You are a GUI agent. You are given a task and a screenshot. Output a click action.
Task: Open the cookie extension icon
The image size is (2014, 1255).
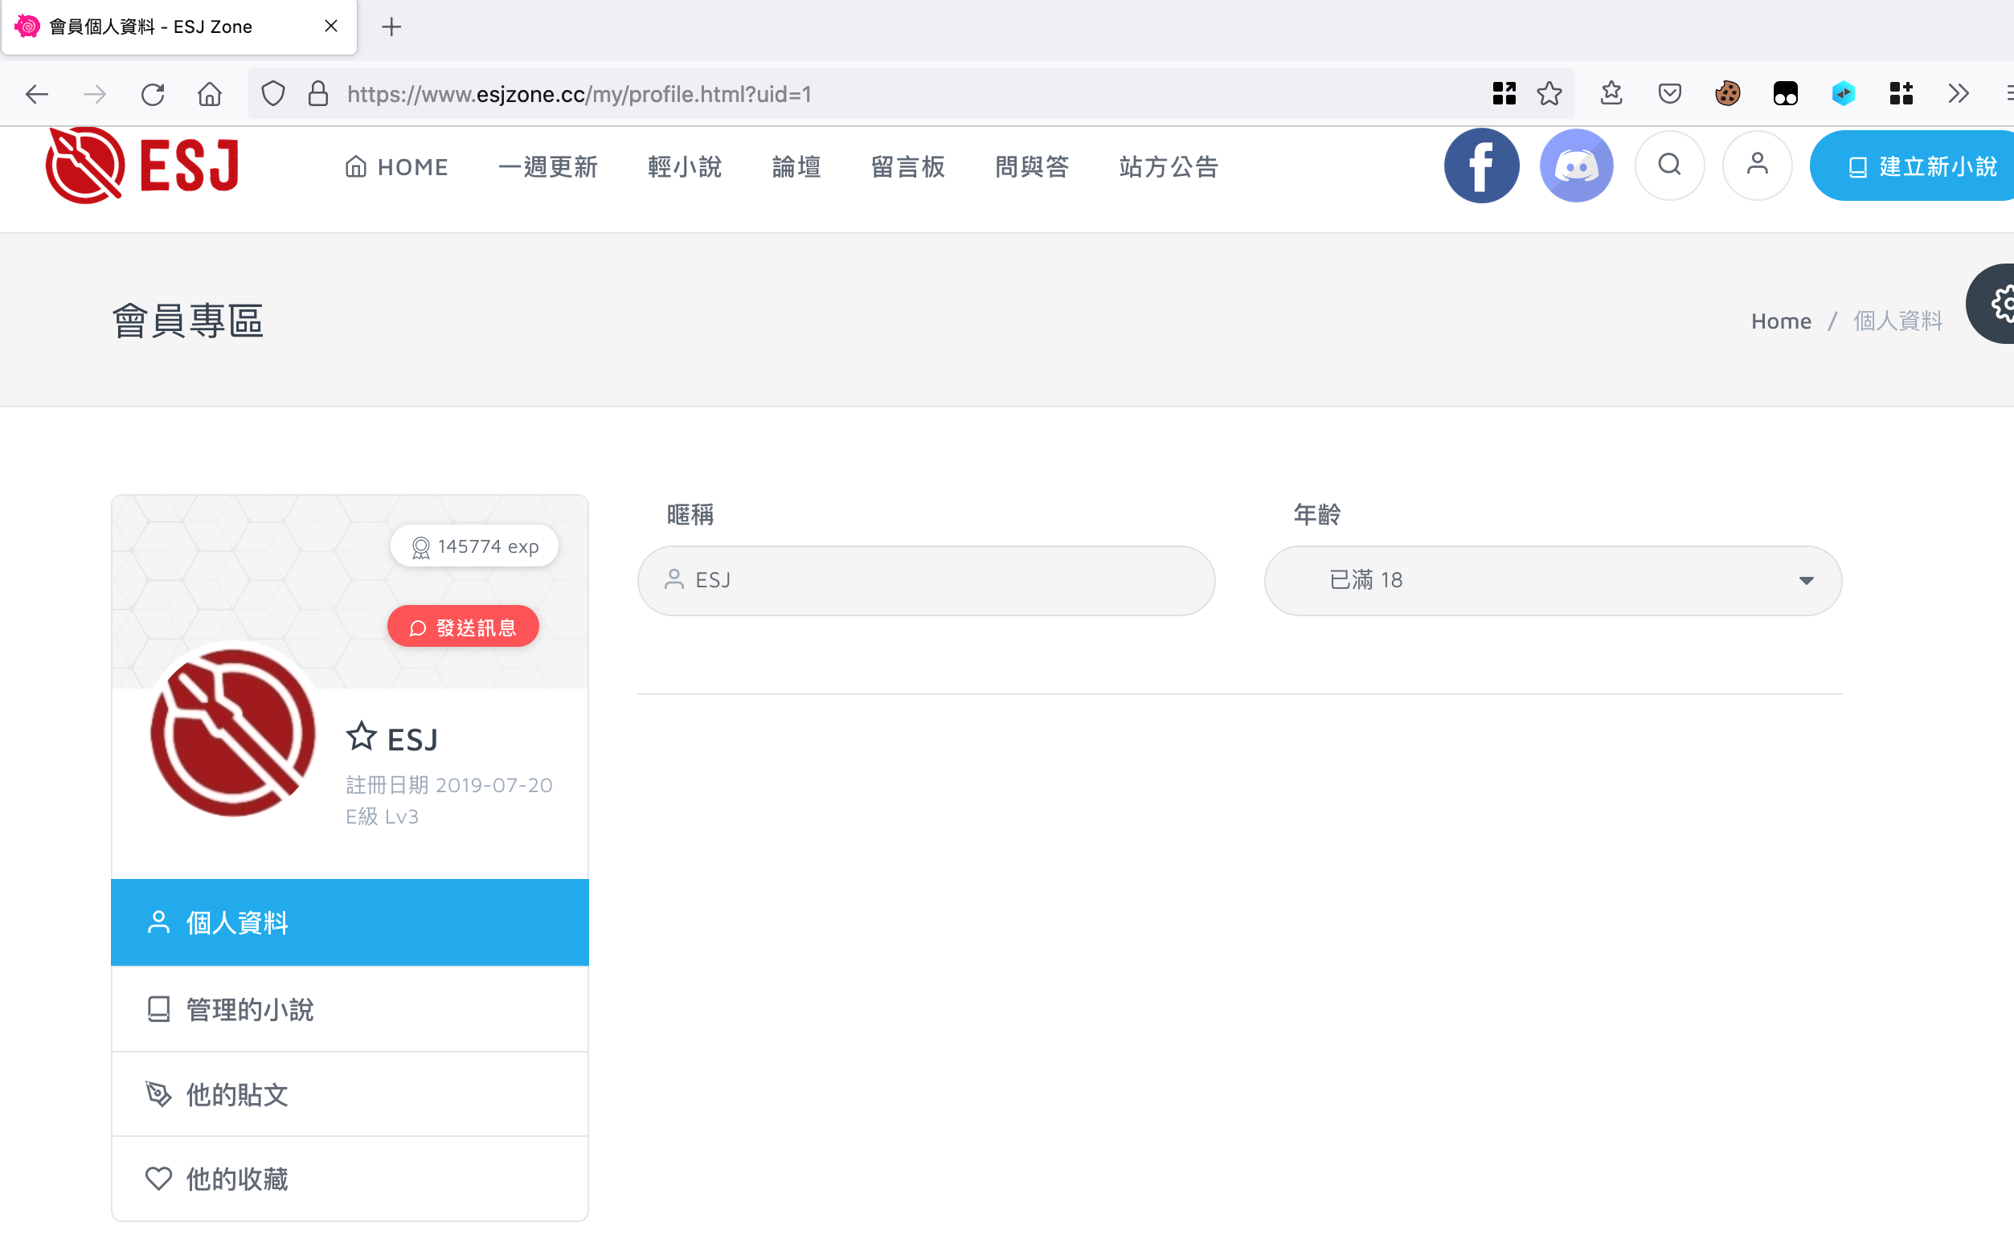[x=1728, y=93]
